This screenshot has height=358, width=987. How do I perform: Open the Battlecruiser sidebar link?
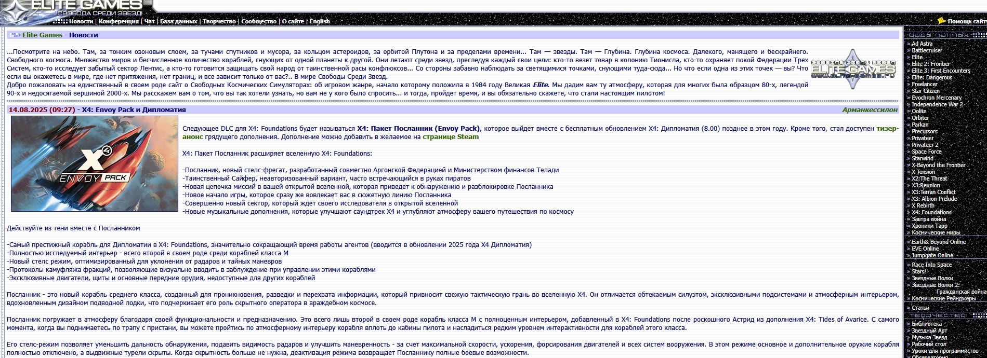point(927,50)
